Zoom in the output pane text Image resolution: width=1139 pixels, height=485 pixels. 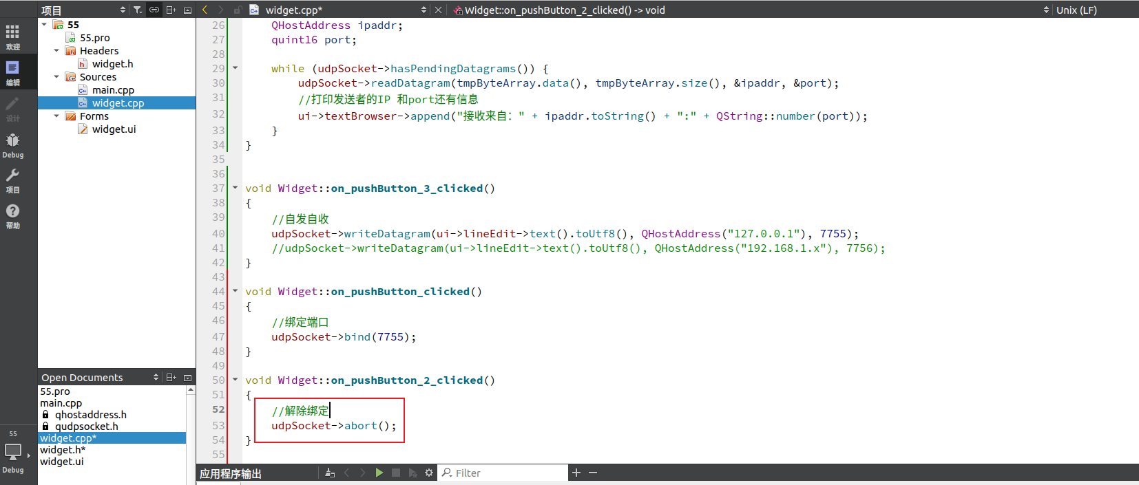tap(576, 473)
